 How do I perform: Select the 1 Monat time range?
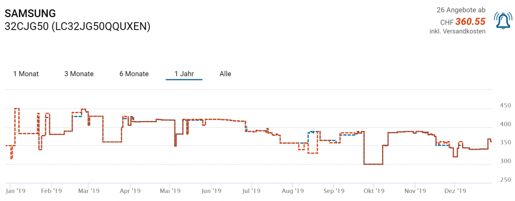(x=26, y=74)
